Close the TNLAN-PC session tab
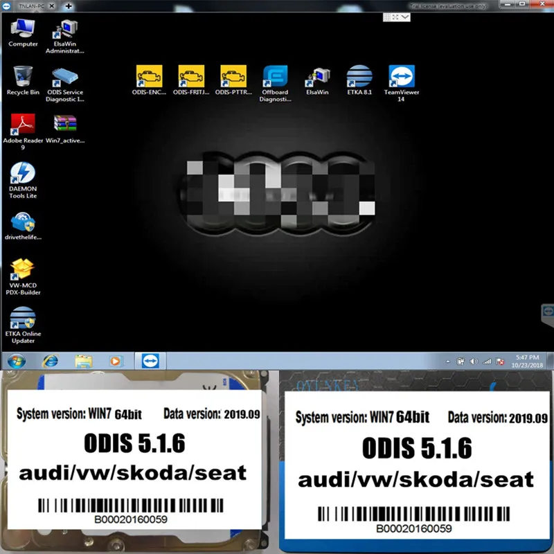Viewport: 554px width, 554px height. (51, 6)
